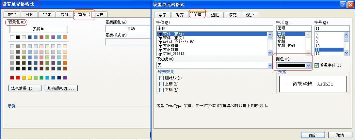Open the 字体 tab in the Fill dialog
The width and height of the screenshot is (355, 140).
(47, 14)
